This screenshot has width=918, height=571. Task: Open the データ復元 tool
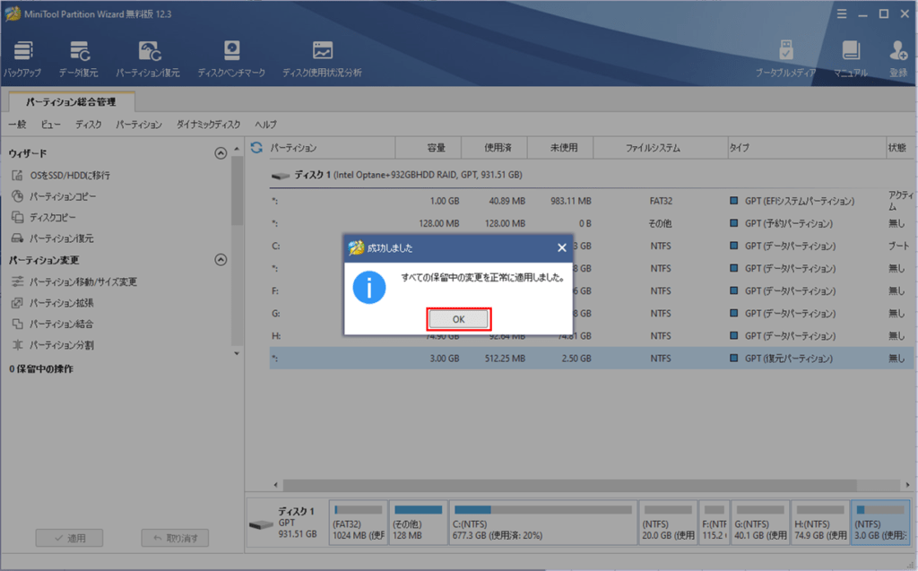tap(79, 57)
